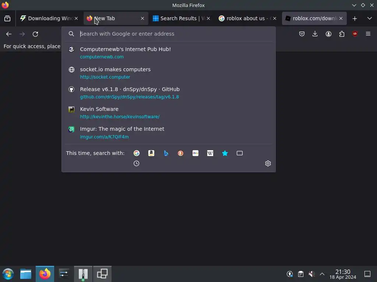Image resolution: width=377 pixels, height=282 pixels.
Task: Expand hidden system tray icons
Action: (x=322, y=274)
